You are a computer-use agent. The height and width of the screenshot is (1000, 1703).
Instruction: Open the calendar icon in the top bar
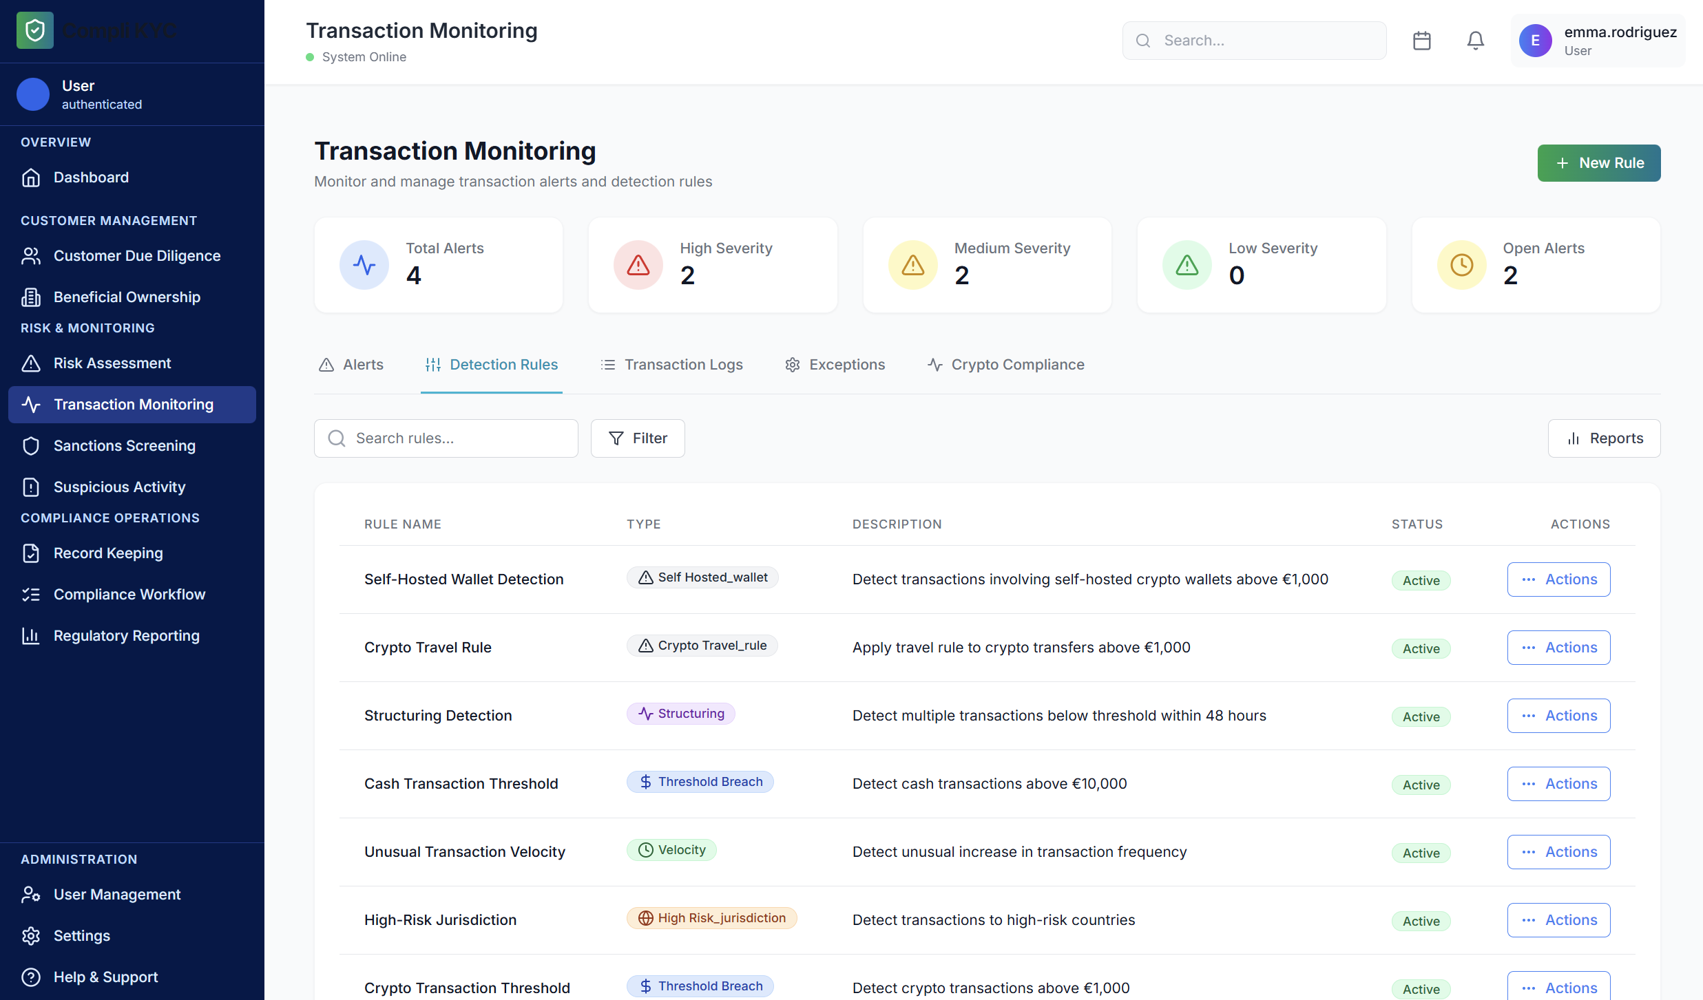coord(1422,40)
